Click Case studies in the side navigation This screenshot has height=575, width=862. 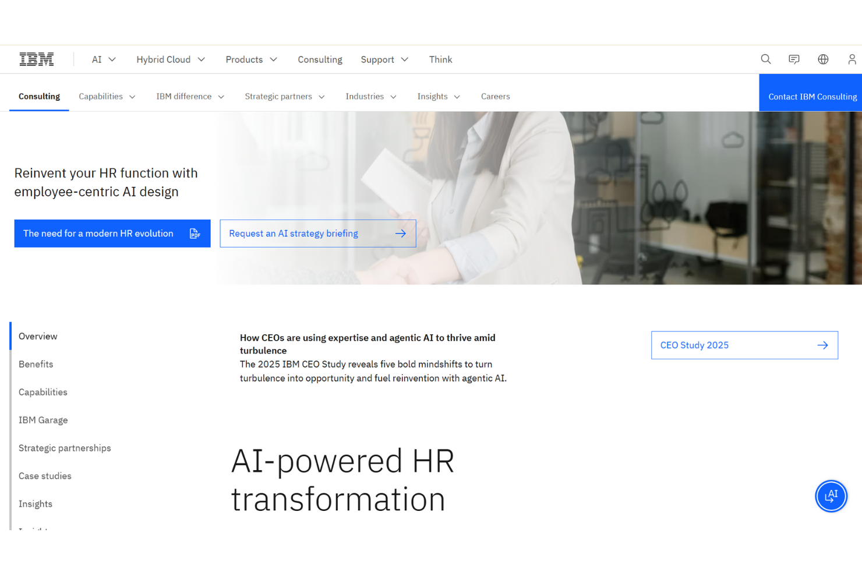pyautogui.click(x=45, y=475)
